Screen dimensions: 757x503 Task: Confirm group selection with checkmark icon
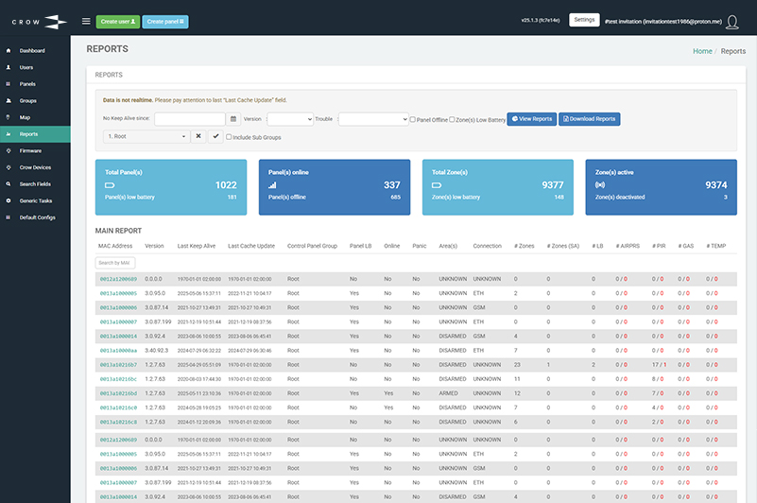215,137
